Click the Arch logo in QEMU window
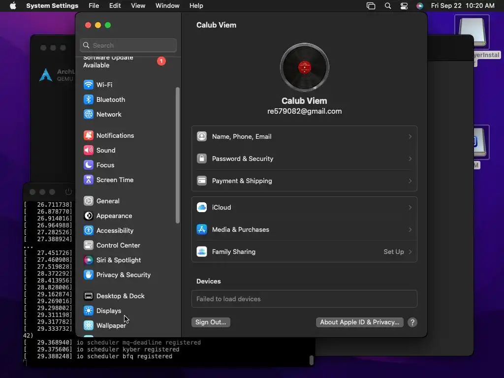 (x=46, y=75)
